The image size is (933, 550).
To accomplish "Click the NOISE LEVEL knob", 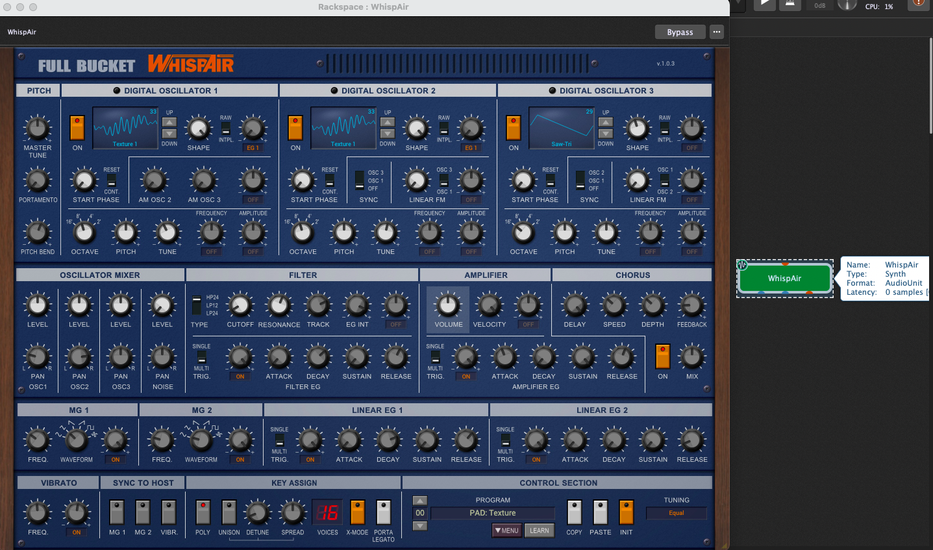I will 162,305.
